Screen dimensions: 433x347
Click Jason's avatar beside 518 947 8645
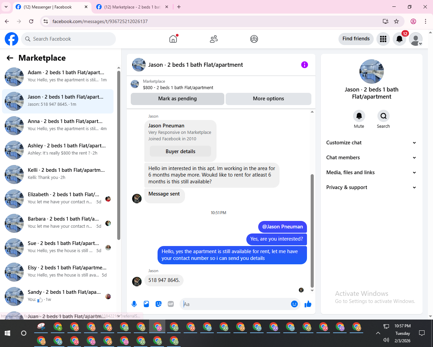(x=137, y=281)
